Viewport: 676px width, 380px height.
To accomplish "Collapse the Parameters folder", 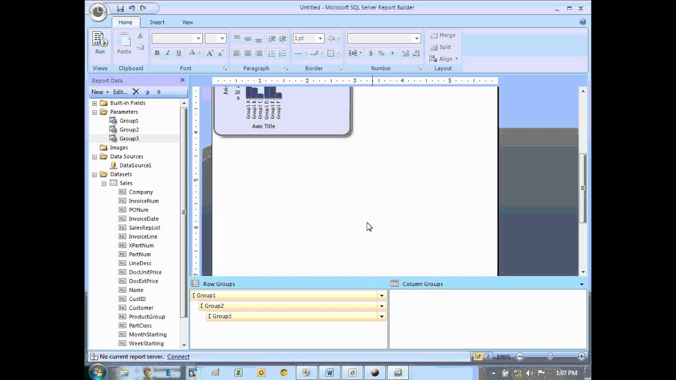I will tap(95, 112).
